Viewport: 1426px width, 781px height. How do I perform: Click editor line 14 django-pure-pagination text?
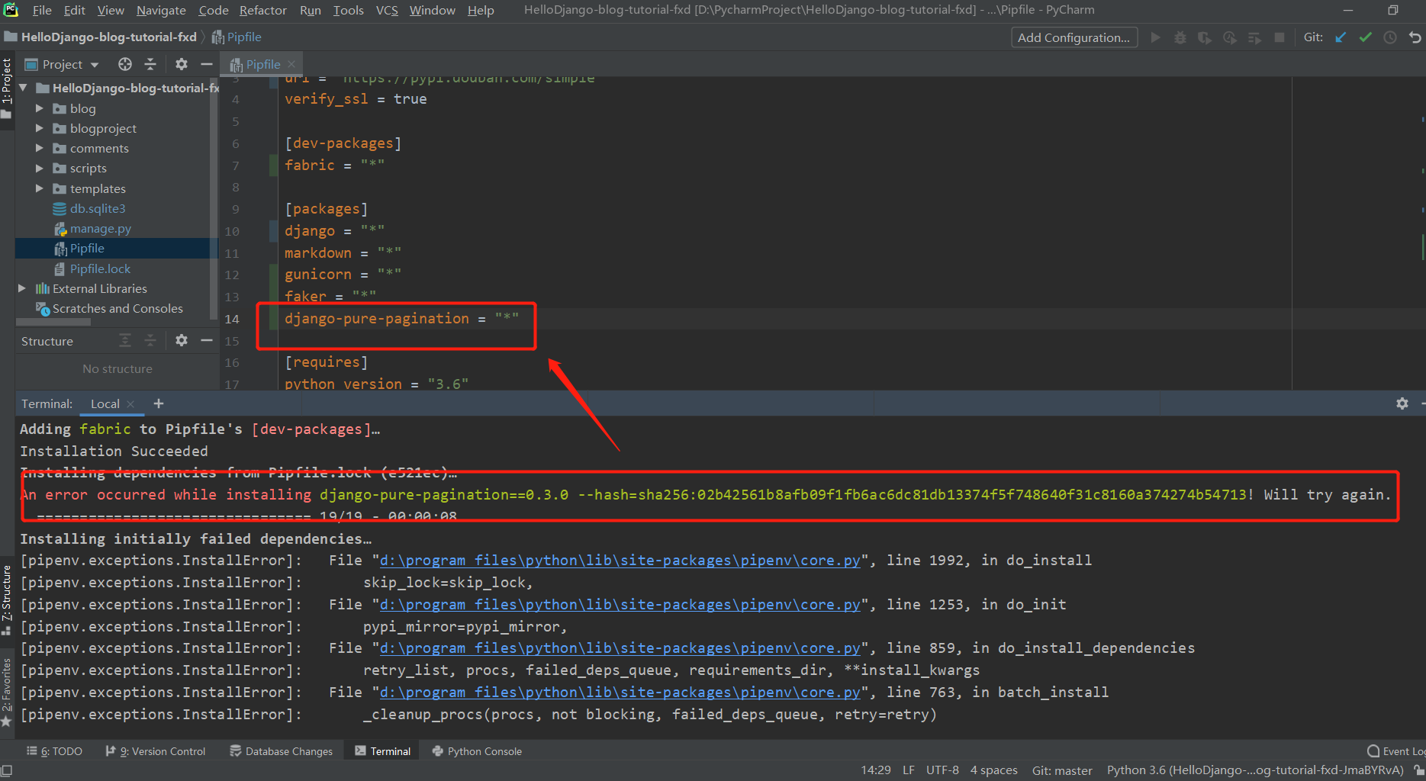376,319
